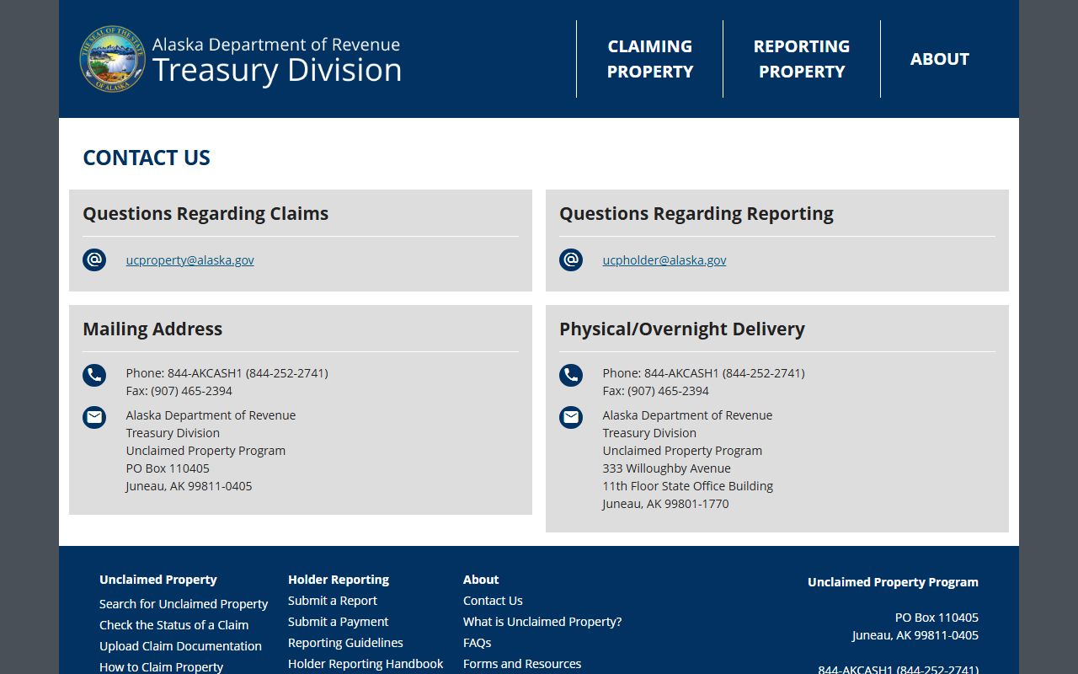This screenshot has height=674, width=1078.
Task: Click the phone number in Mailing Address card
Action: point(227,373)
